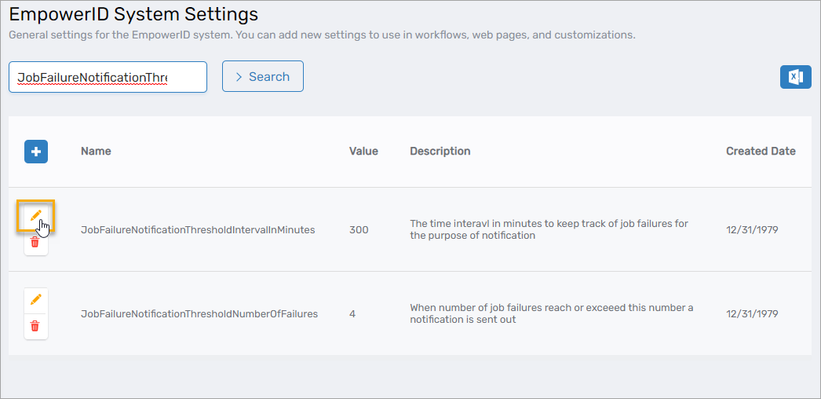821x399 pixels.
Task: Click the Export to Excel icon
Action: 795,77
